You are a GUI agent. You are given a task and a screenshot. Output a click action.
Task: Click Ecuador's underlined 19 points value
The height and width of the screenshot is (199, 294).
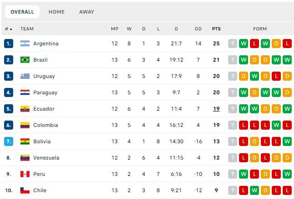(x=216, y=109)
